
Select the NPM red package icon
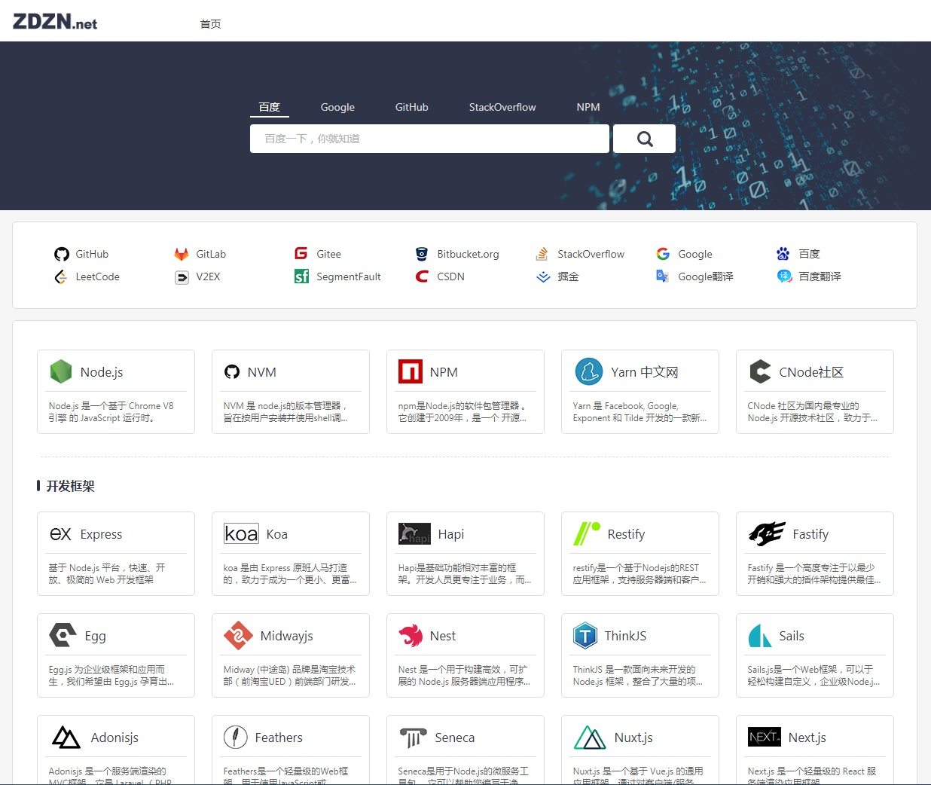(410, 371)
